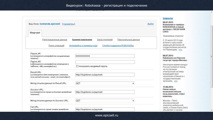Expand the Success URL method GET dropdown

pyautogui.click(x=105, y=101)
